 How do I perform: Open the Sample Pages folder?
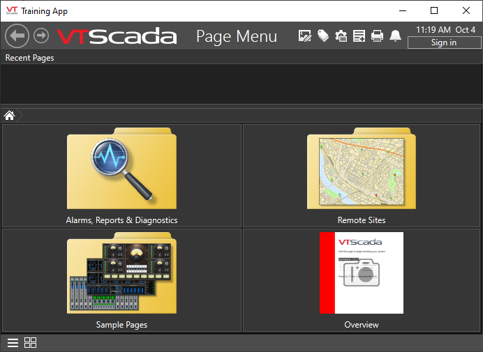click(x=122, y=280)
